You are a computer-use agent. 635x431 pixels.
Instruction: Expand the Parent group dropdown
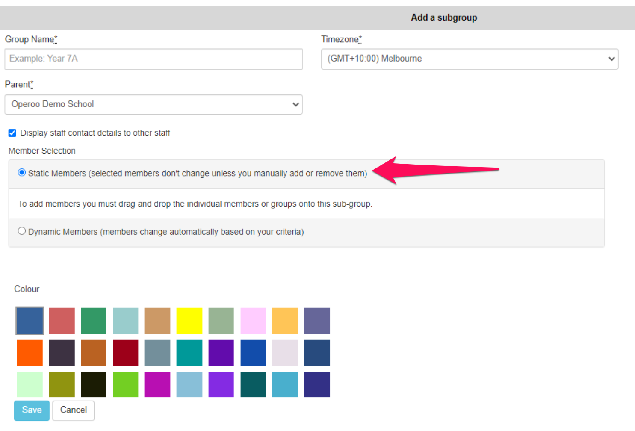tap(154, 104)
